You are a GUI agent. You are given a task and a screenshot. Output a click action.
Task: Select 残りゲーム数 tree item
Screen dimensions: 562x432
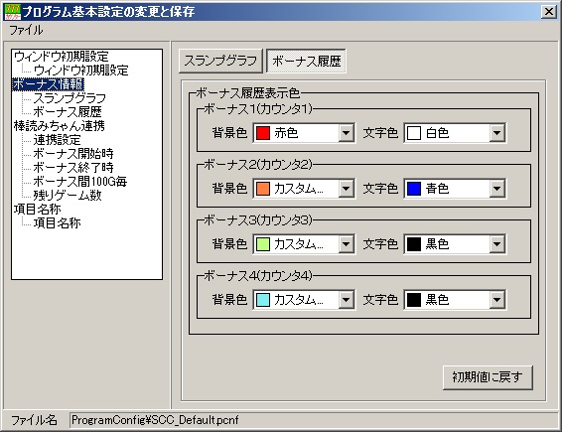point(68,195)
